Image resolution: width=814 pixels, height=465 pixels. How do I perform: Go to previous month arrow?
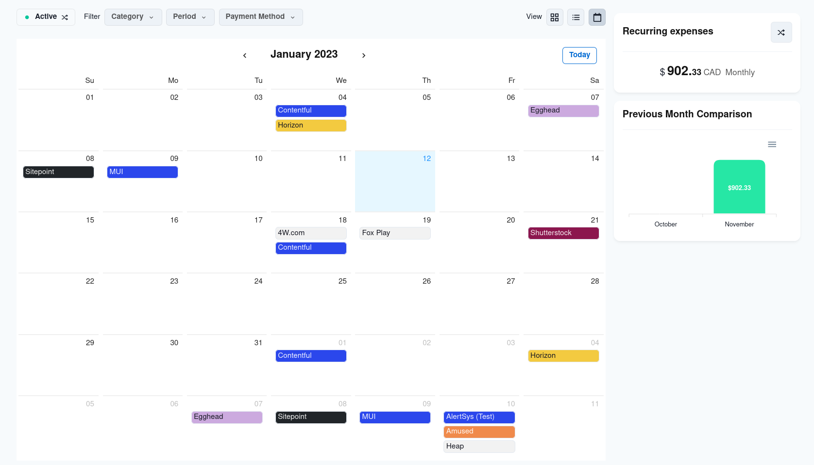click(245, 55)
